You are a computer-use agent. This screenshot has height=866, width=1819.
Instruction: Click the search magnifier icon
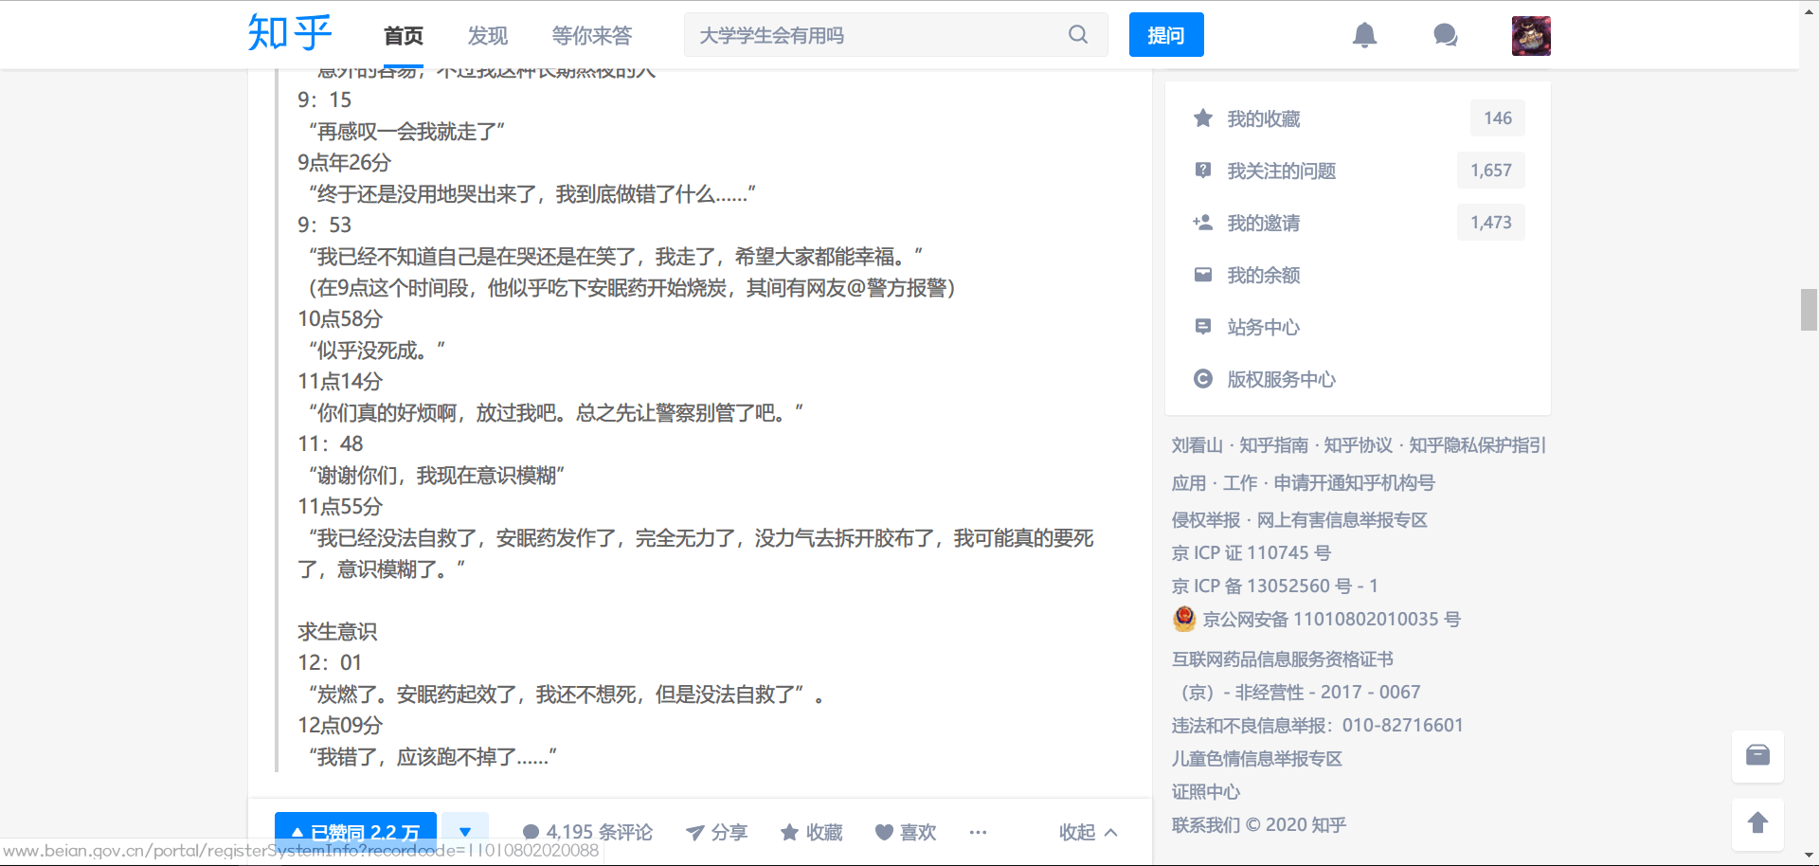pyautogui.click(x=1077, y=35)
